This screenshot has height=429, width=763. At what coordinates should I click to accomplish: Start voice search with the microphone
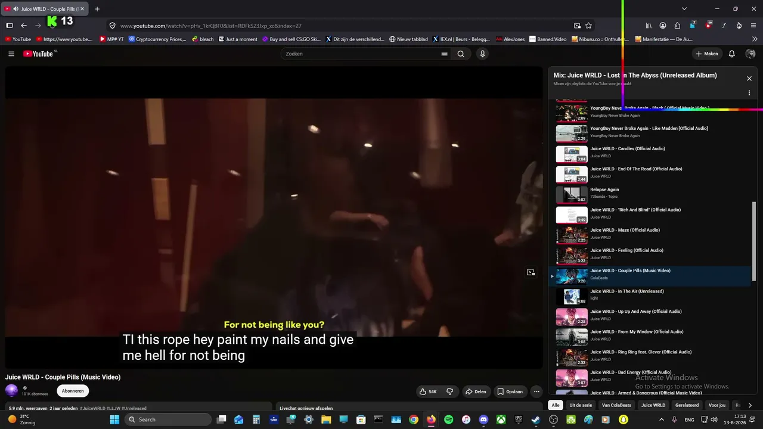pyautogui.click(x=482, y=54)
